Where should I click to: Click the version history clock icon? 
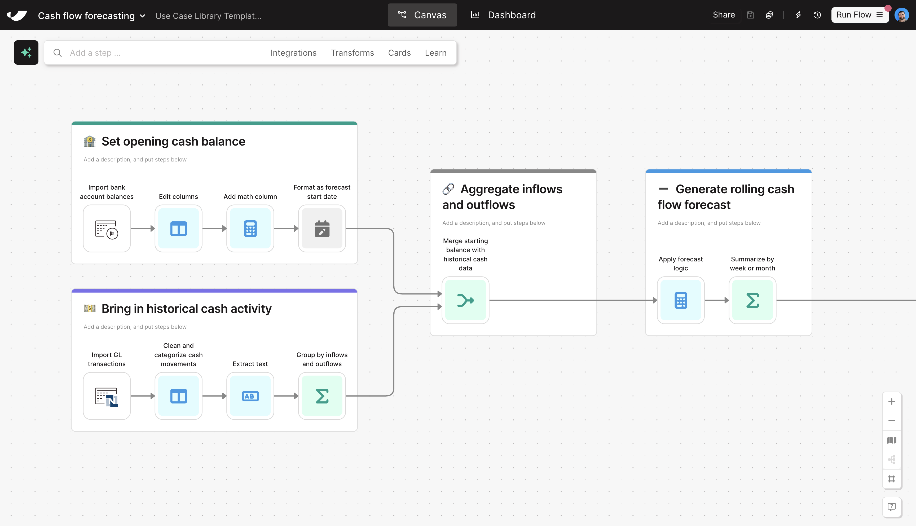pos(817,15)
